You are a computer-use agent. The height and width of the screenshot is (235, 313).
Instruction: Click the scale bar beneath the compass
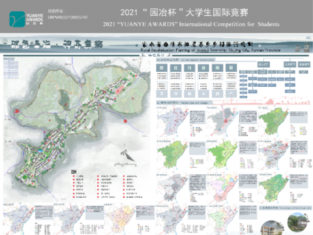tap(126, 164)
